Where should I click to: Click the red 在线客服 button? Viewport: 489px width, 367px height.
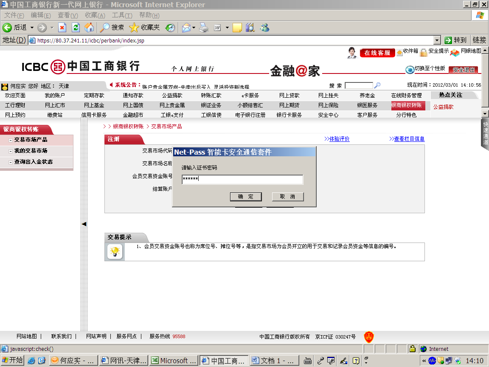(x=377, y=53)
